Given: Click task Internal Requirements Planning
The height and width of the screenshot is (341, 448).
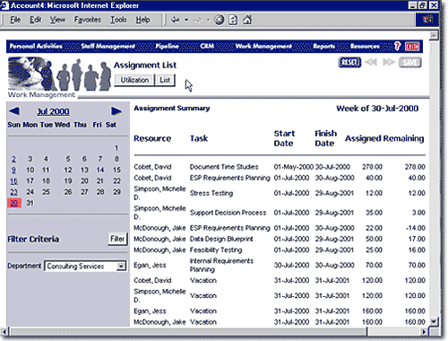Looking at the screenshot, I should pos(221,265).
